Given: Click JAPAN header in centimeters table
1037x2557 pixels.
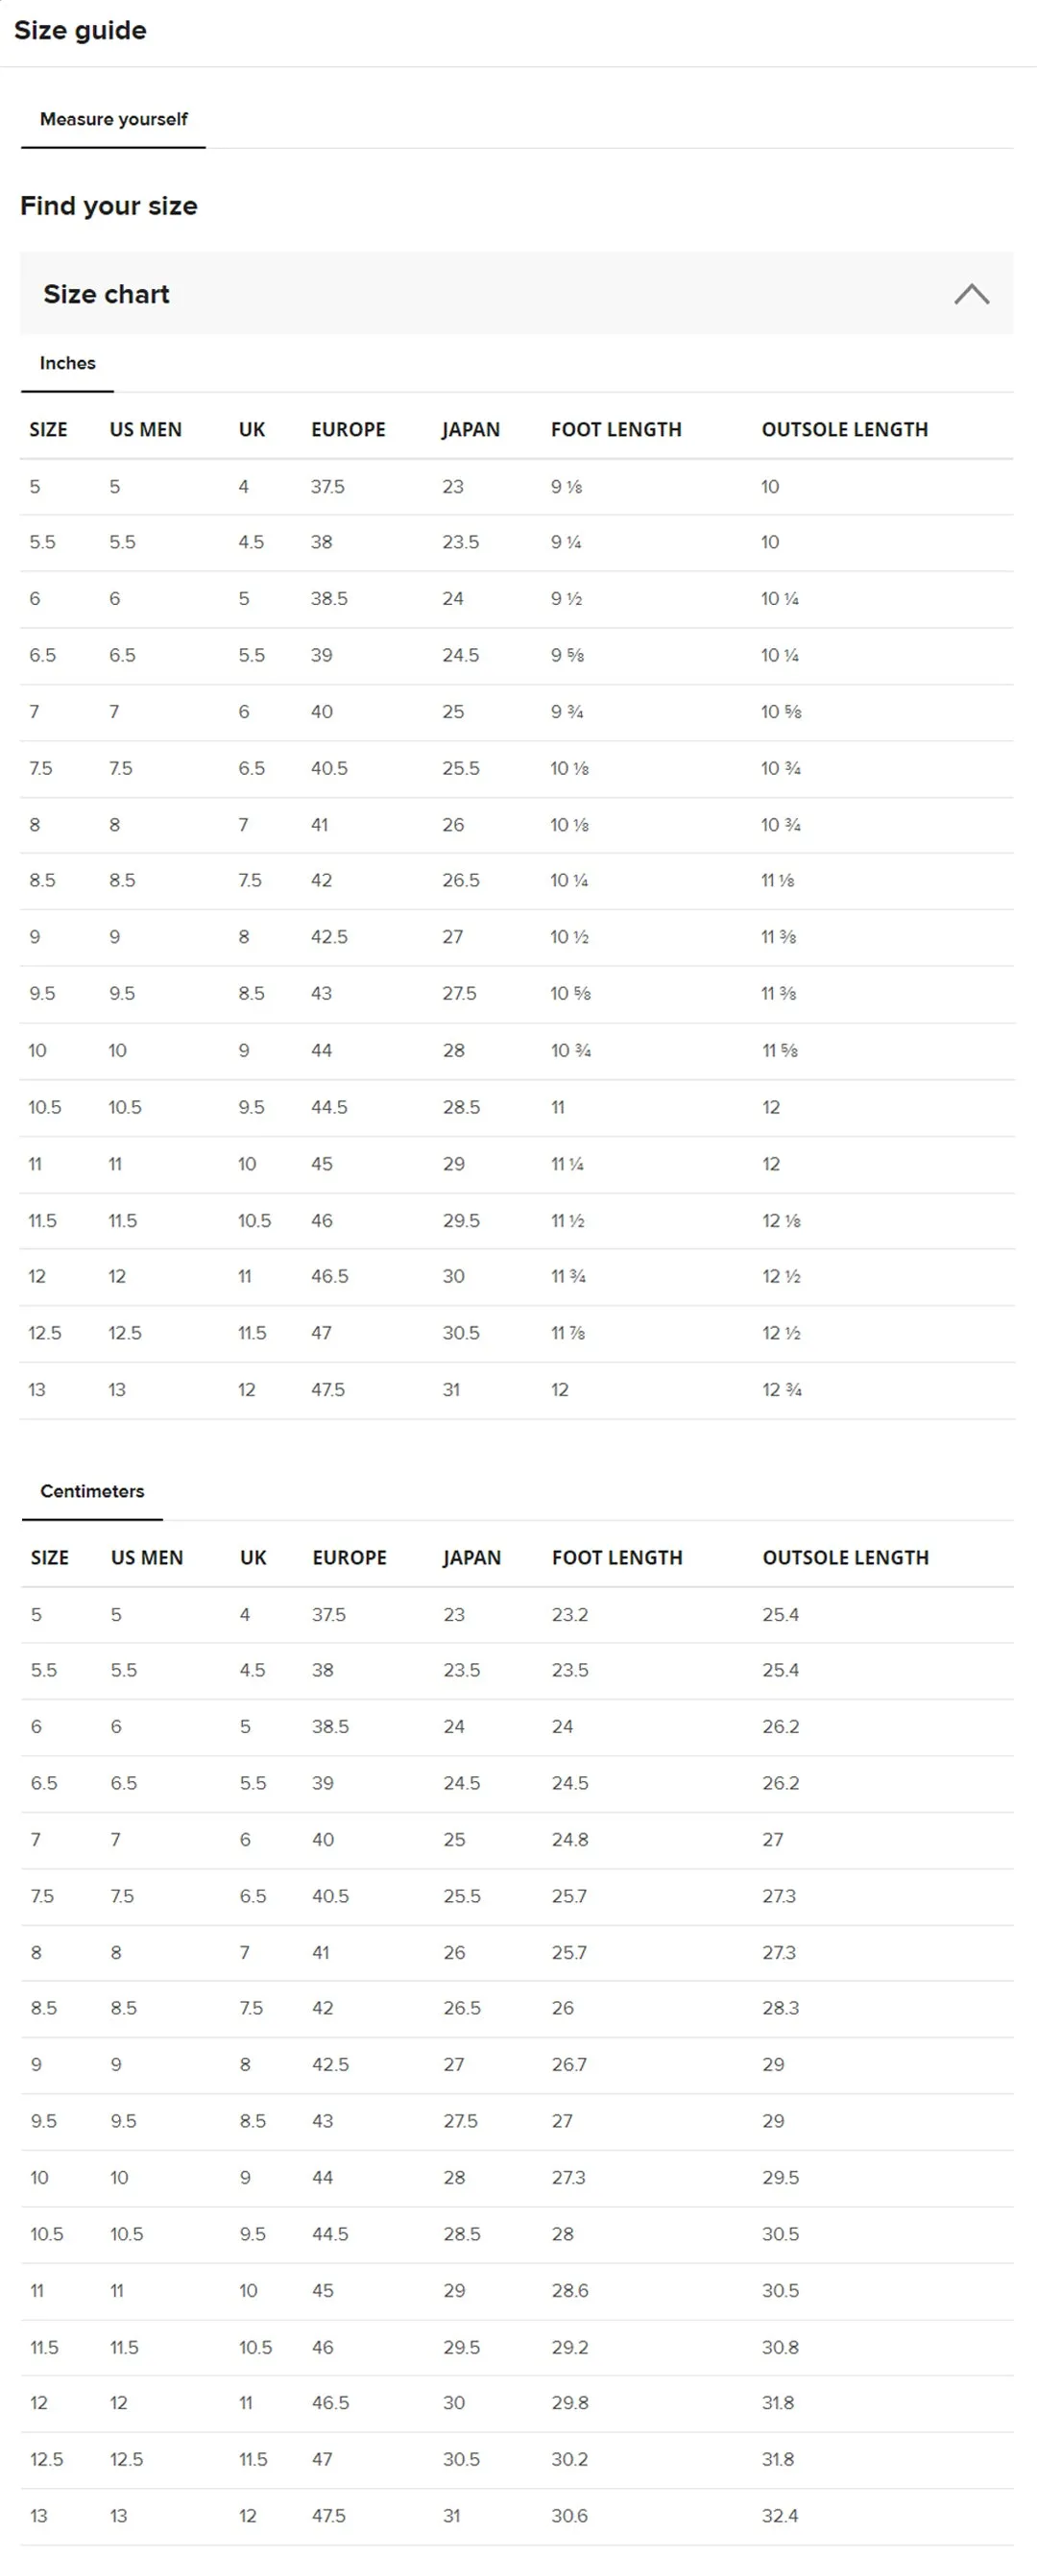Looking at the screenshot, I should tap(471, 1557).
